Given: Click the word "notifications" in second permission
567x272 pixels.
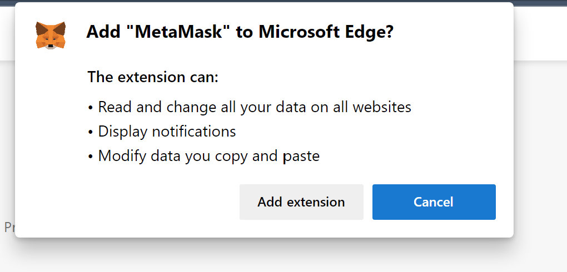Looking at the screenshot, I should tap(193, 132).
